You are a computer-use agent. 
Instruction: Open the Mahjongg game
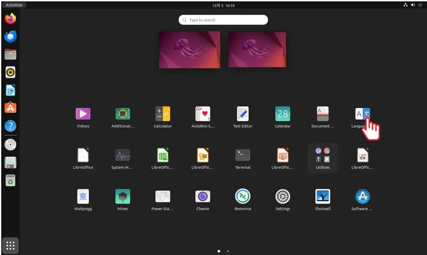(83, 196)
